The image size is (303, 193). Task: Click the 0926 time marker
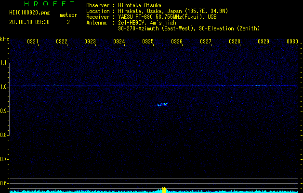tap(177, 41)
